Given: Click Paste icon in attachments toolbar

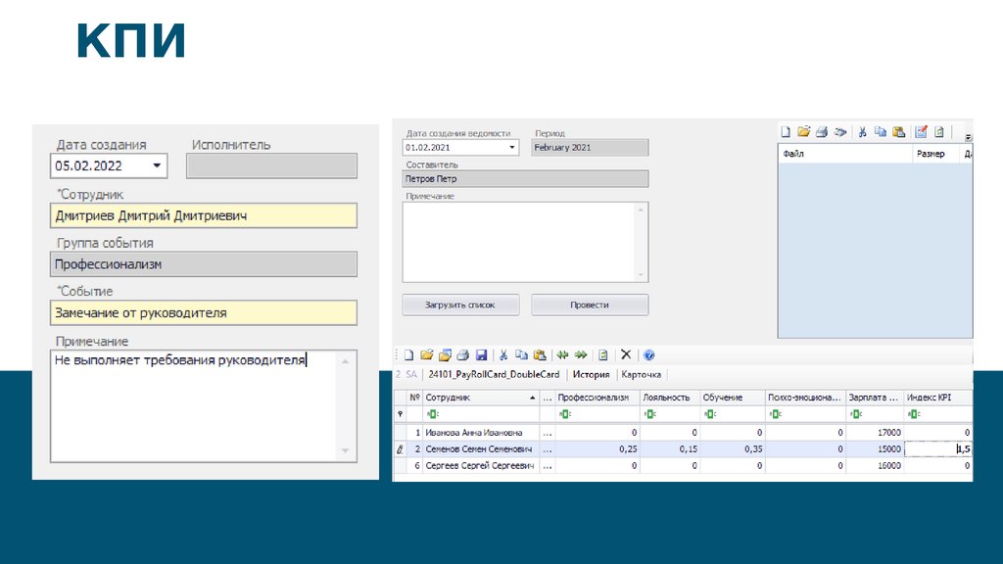Looking at the screenshot, I should tap(899, 132).
